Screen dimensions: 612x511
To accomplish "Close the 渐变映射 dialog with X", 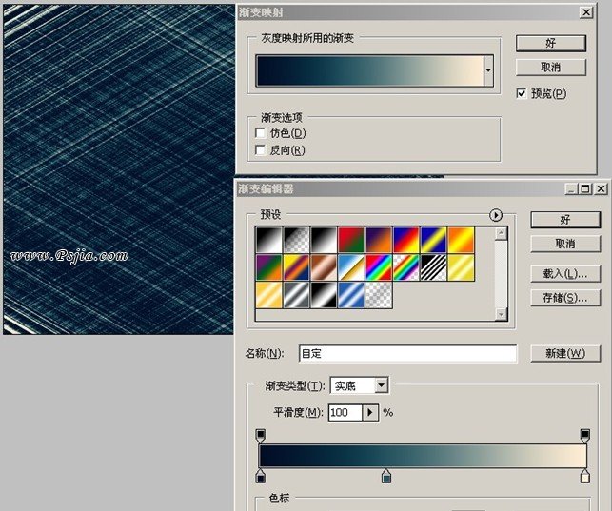I will [x=586, y=12].
